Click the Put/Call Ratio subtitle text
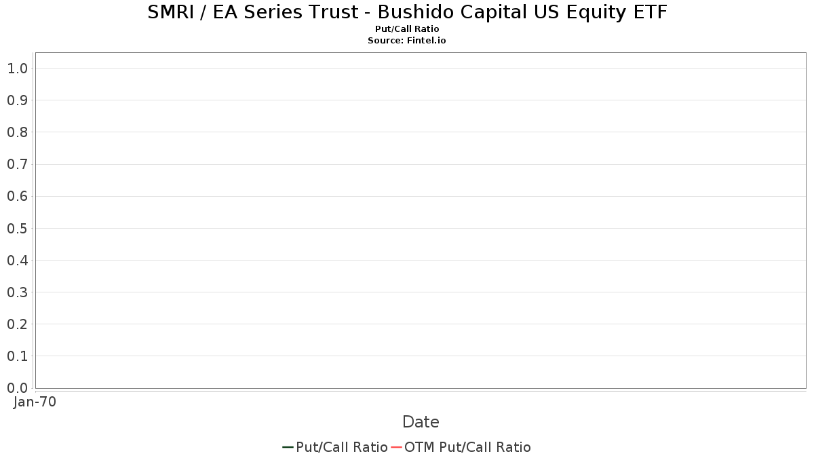Viewport: 814px width, 458px height. click(407, 29)
